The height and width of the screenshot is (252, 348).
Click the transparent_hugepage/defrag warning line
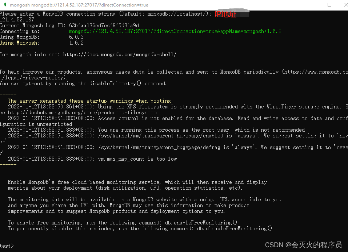[x=174, y=150]
